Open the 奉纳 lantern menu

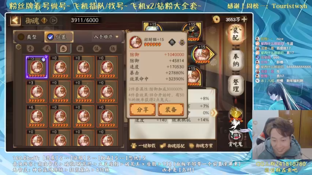[236, 60]
